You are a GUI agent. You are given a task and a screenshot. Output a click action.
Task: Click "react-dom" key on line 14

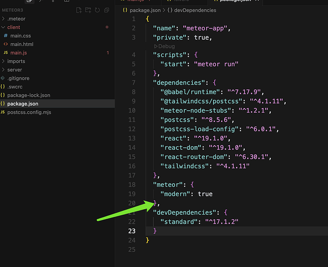(181, 147)
